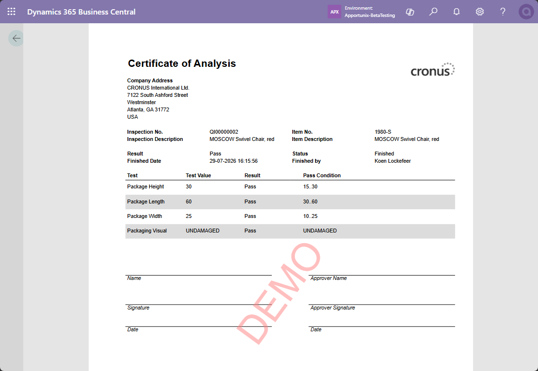Screen dimensions: 538x371
Task: Click the Certificate of Analysis heading
Action: [182, 63]
